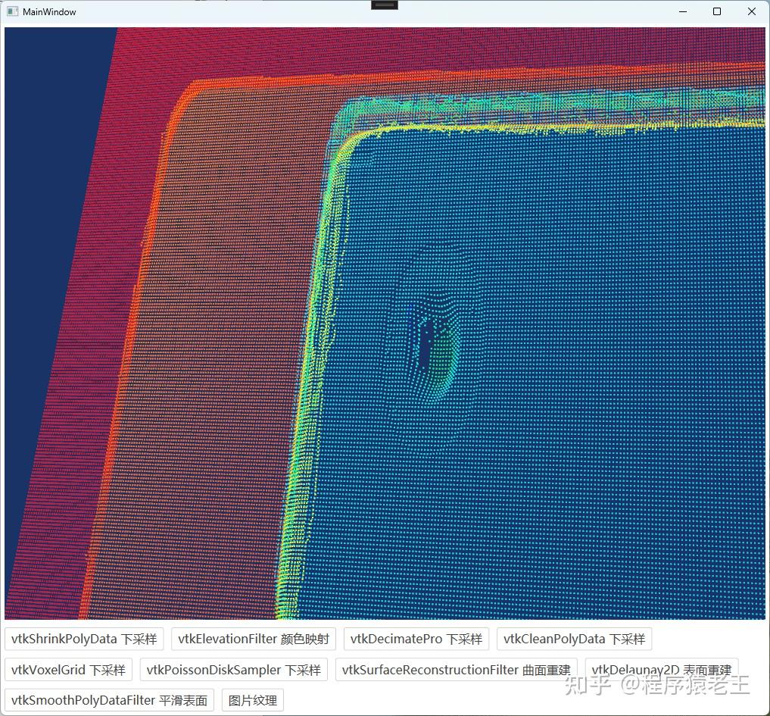Apply vtkVoxelGrid 下采样
Screen dimensions: 770x716
67,669
